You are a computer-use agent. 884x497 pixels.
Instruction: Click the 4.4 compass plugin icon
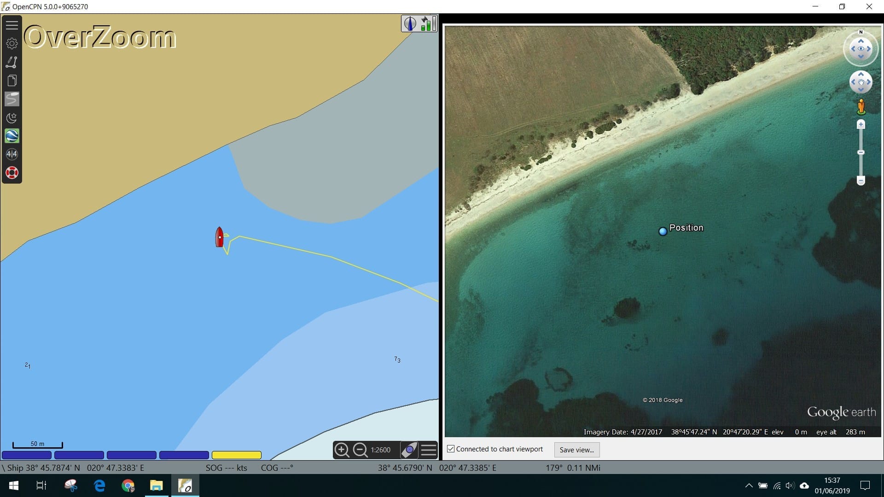pos(12,154)
